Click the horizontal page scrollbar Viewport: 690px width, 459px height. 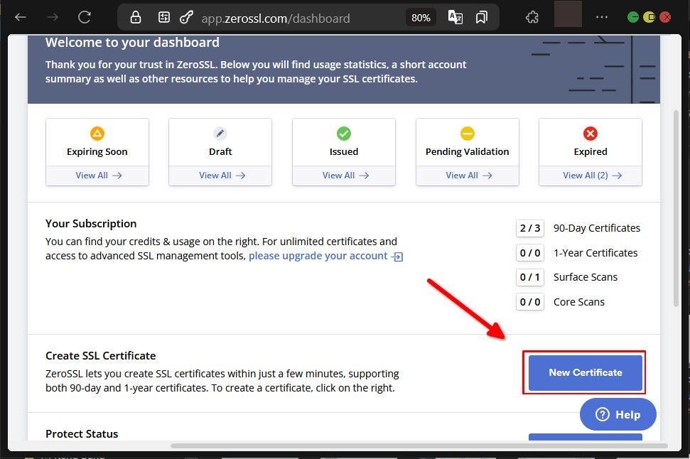coord(419,445)
